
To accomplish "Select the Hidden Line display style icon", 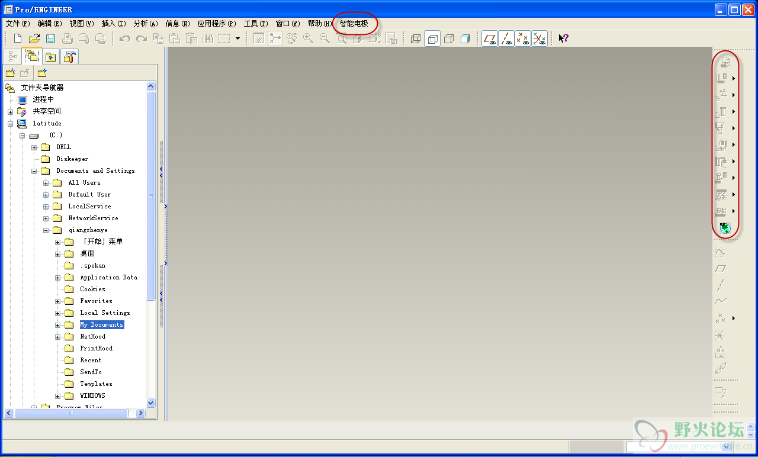I will point(432,38).
